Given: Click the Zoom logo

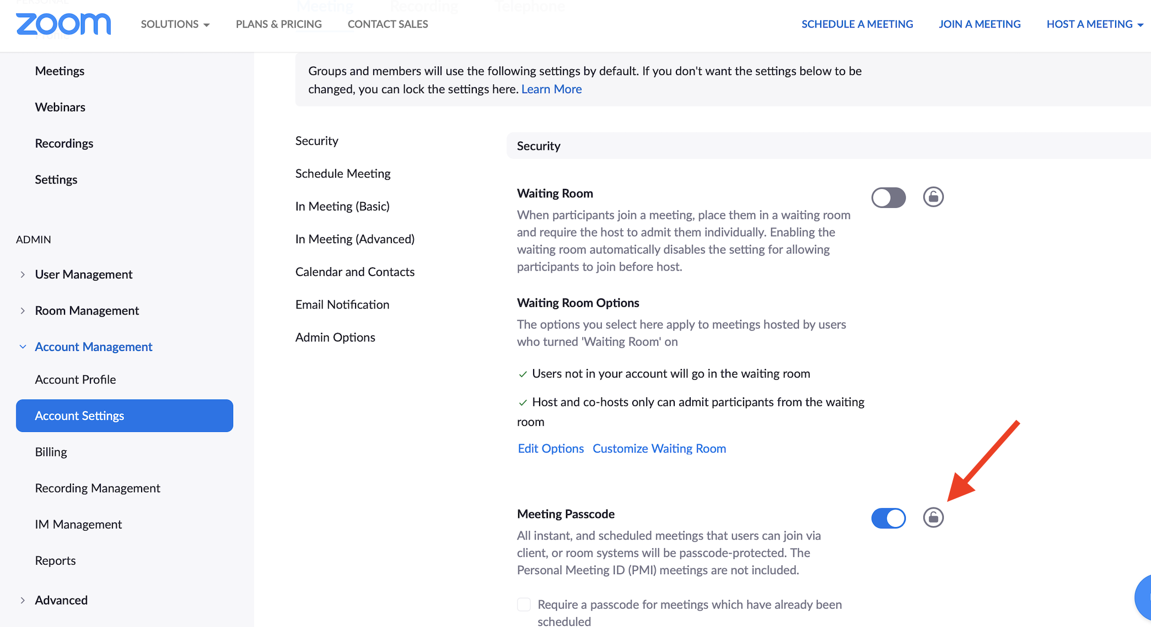Looking at the screenshot, I should [63, 24].
